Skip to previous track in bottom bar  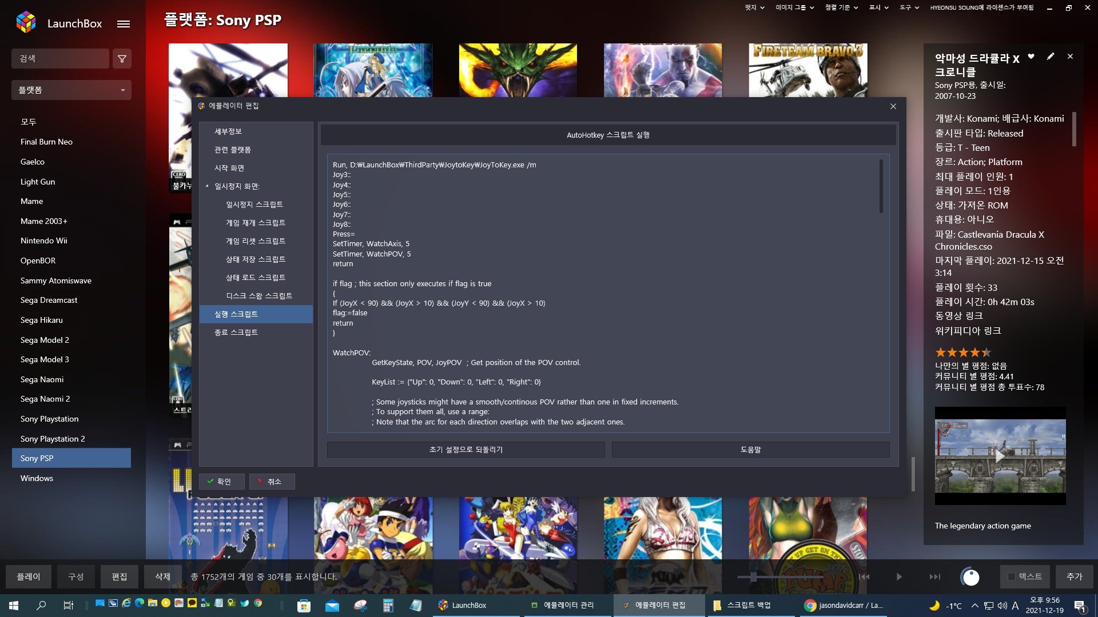pyautogui.click(x=864, y=577)
